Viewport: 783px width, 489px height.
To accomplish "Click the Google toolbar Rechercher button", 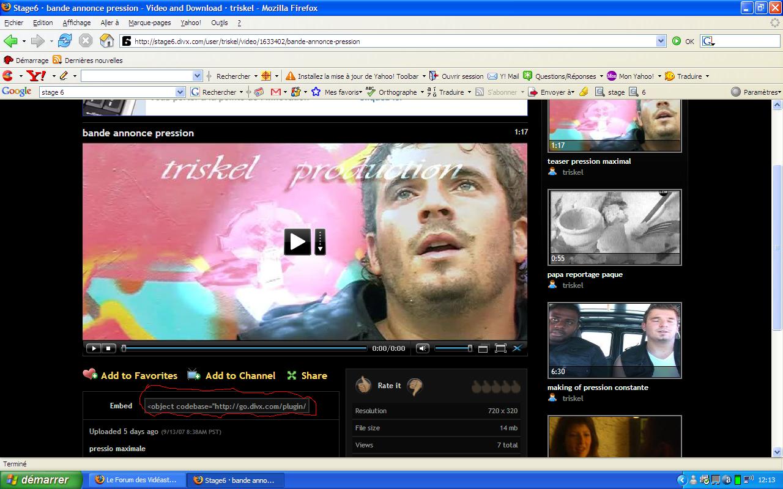I will click(213, 92).
